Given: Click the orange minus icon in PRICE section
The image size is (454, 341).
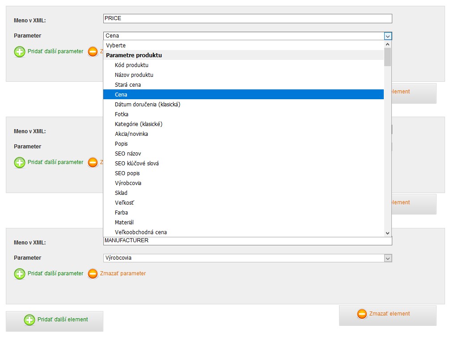Looking at the screenshot, I should tap(93, 52).
